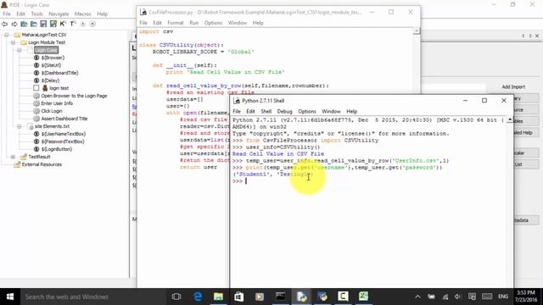This screenshot has height=305, width=543.
Task: Click the robot icon of login test
Action: tap(45, 88)
